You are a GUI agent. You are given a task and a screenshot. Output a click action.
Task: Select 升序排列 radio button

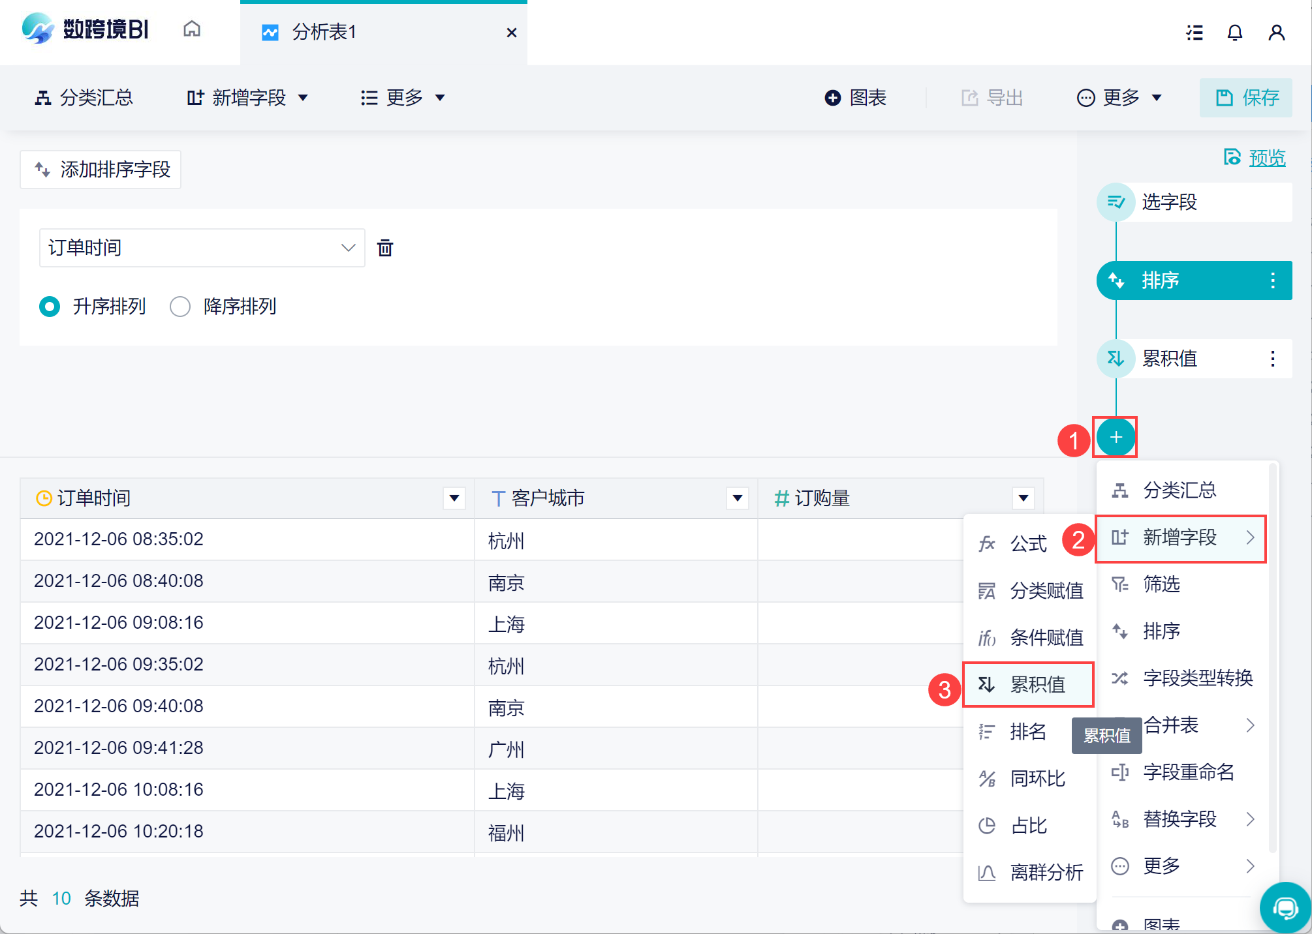tap(50, 307)
